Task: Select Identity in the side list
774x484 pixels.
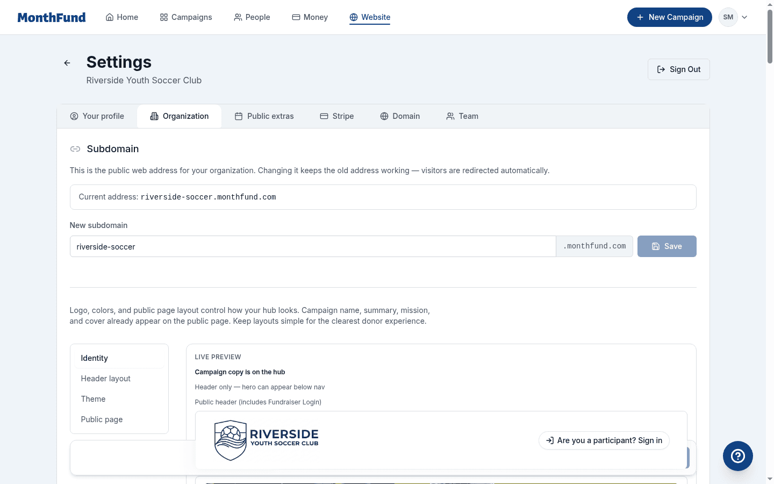Action: coord(119,358)
